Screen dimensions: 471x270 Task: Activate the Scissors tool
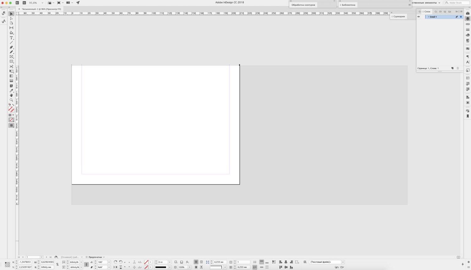tap(11, 66)
